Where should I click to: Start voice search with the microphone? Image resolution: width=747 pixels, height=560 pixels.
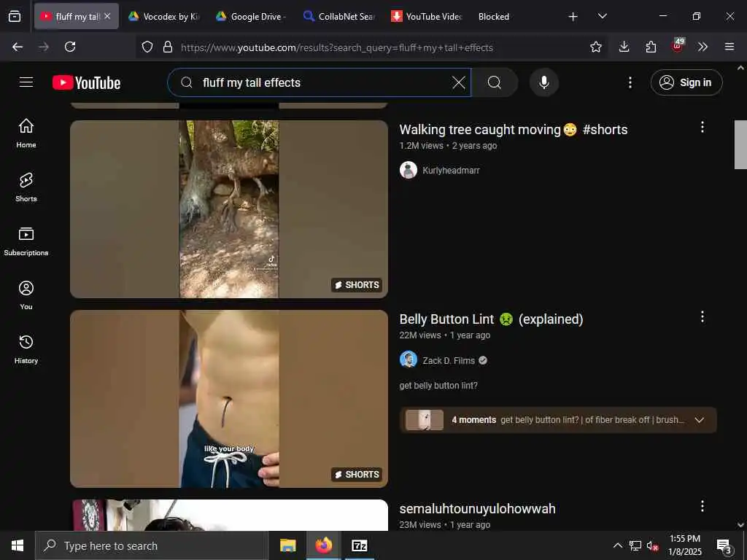(544, 82)
